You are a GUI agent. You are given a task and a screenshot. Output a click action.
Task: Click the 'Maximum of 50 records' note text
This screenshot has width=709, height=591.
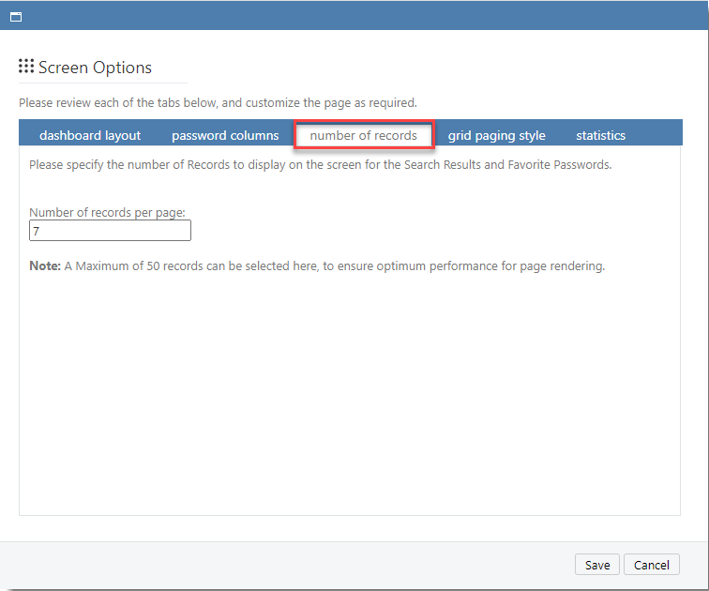335,265
